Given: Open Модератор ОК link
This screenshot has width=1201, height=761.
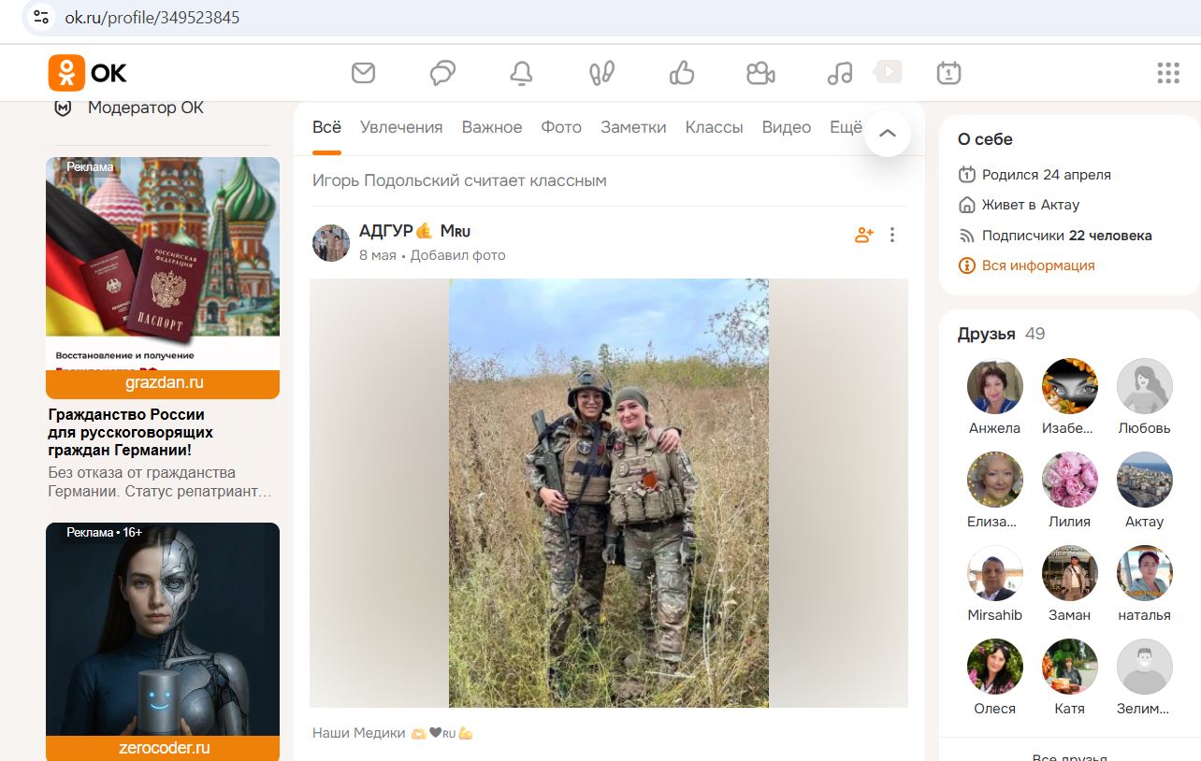Looking at the screenshot, I should coord(145,108).
